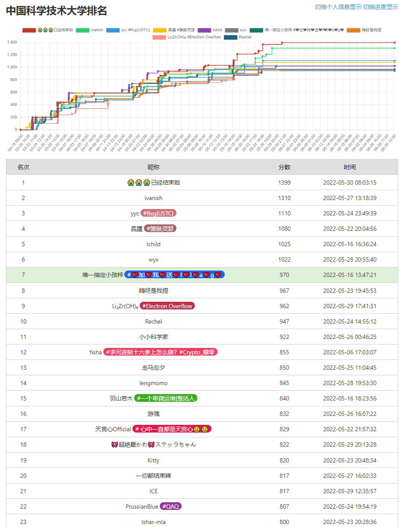Click the #箫鼓灵瑟 tag badge

pyautogui.click(x=160, y=229)
